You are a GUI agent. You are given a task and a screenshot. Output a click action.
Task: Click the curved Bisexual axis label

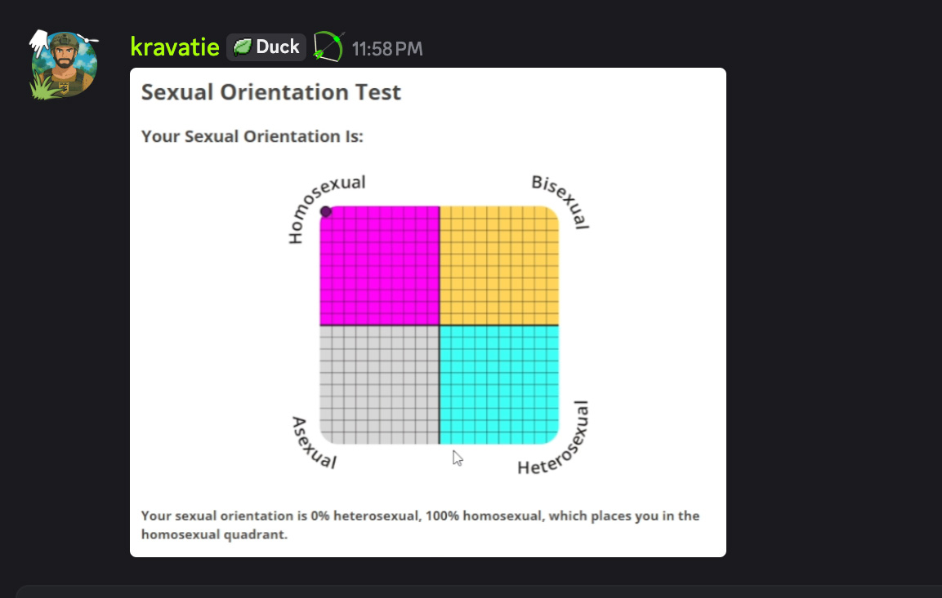(561, 200)
